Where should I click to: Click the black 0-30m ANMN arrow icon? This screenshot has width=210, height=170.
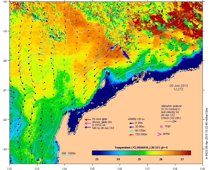tap(132, 123)
